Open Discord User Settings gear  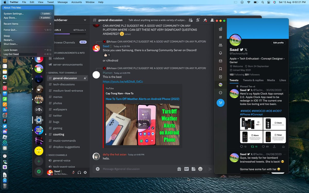click(85, 173)
